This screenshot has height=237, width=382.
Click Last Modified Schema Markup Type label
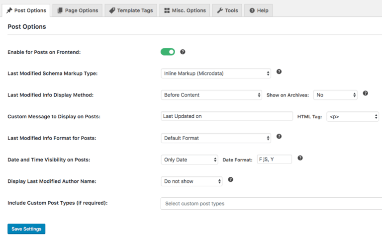pos(53,74)
